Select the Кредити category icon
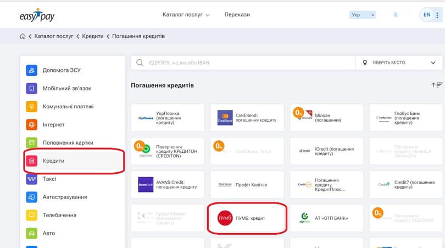 coord(31,161)
